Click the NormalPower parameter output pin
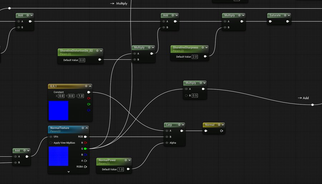 click(x=128, y=169)
